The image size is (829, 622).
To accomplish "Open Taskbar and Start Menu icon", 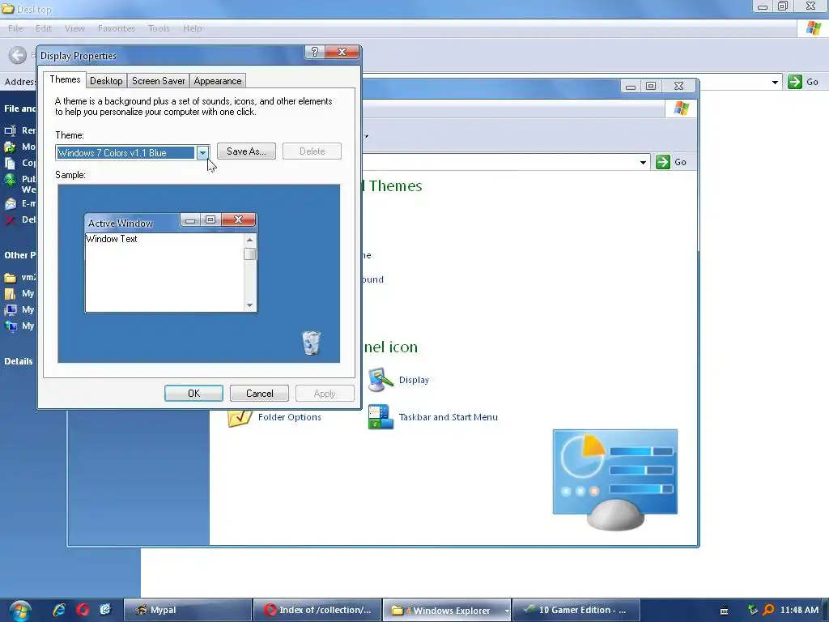I will (380, 417).
